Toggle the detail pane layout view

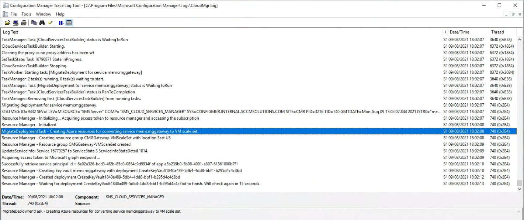(x=69, y=23)
